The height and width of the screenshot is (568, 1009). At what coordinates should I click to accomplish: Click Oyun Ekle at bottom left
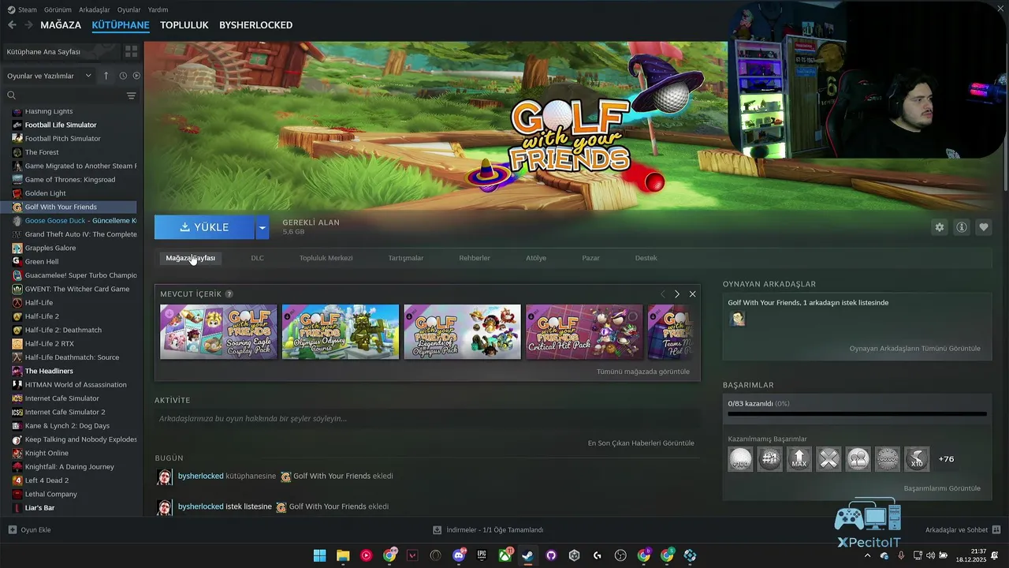29,530
